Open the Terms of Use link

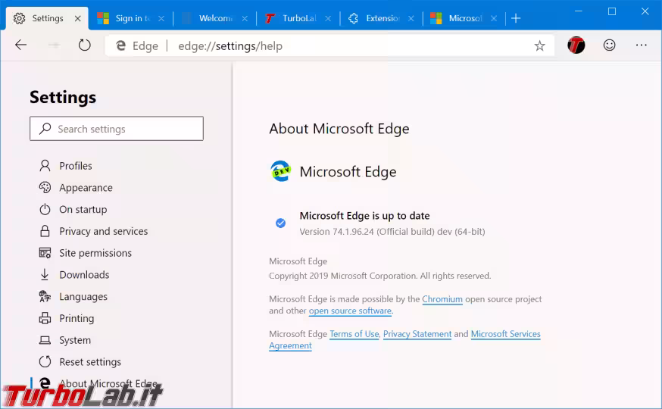coord(354,334)
